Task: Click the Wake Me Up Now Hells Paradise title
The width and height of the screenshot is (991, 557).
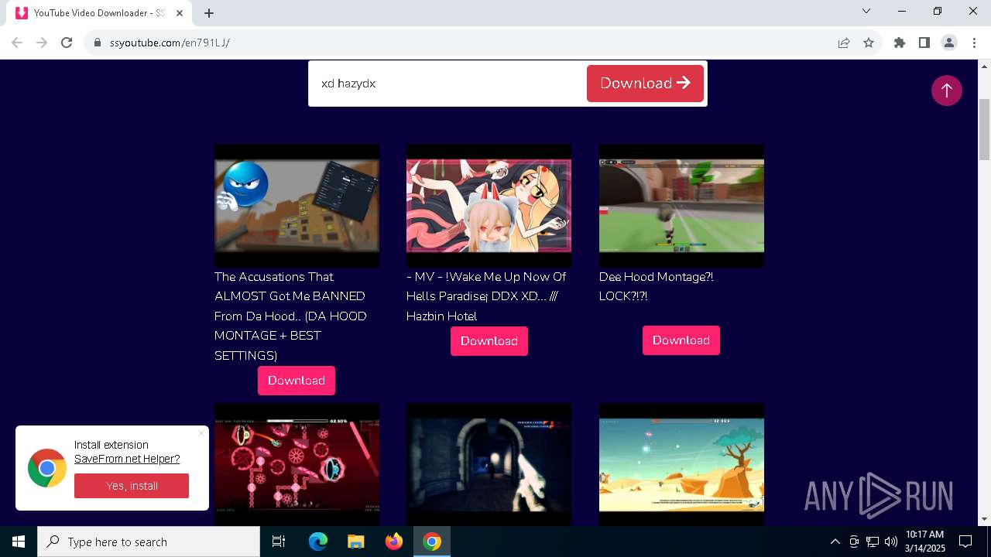Action: click(x=486, y=296)
